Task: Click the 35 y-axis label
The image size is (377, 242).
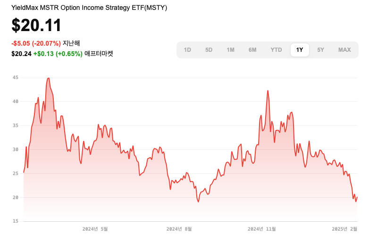Action: point(16,125)
